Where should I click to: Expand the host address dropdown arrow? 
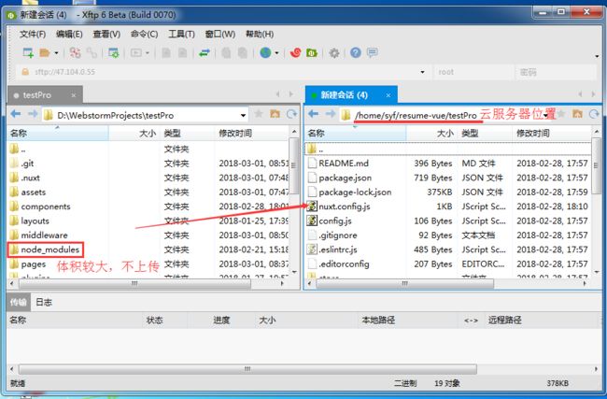[x=422, y=72]
